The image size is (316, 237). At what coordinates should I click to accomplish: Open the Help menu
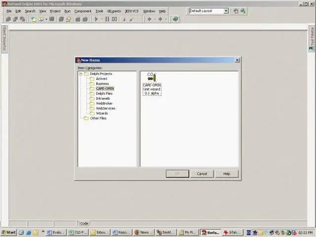click(x=162, y=11)
